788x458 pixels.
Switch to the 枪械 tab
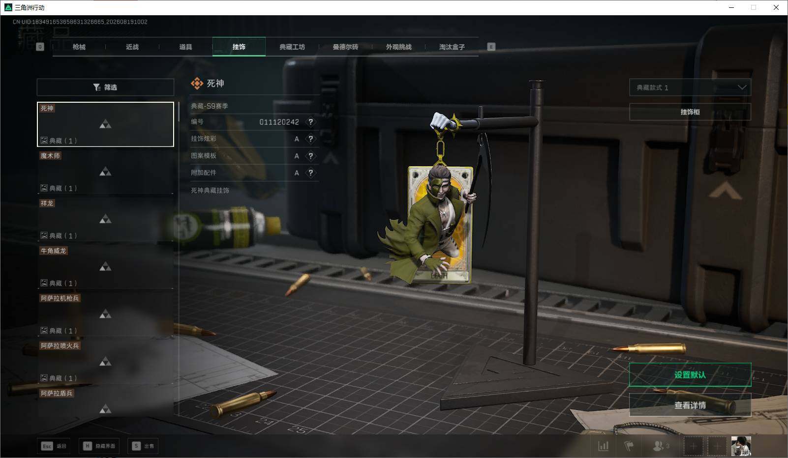pos(79,47)
